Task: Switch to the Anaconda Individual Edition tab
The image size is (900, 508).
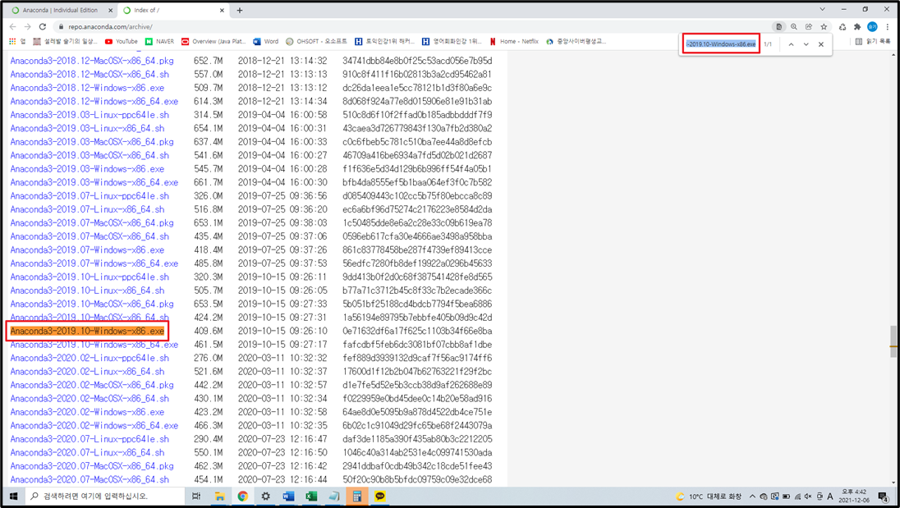Action: click(x=60, y=10)
